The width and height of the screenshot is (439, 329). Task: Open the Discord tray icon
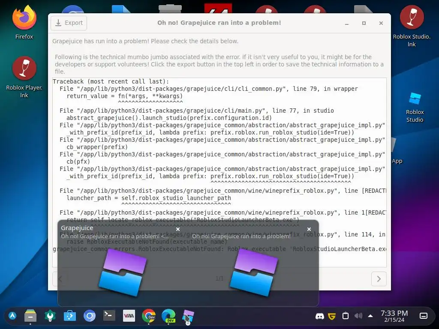(x=319, y=316)
